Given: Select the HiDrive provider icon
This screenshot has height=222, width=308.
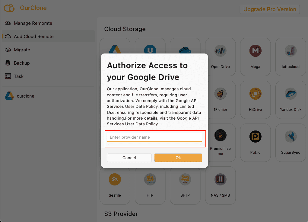Looking at the screenshot, I should click(x=255, y=94).
